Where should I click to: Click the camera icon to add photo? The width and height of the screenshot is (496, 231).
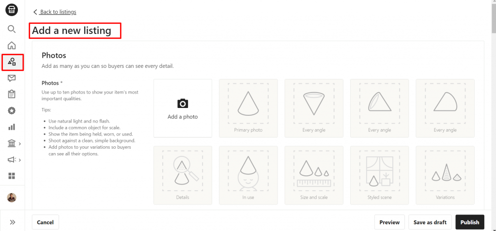183,103
